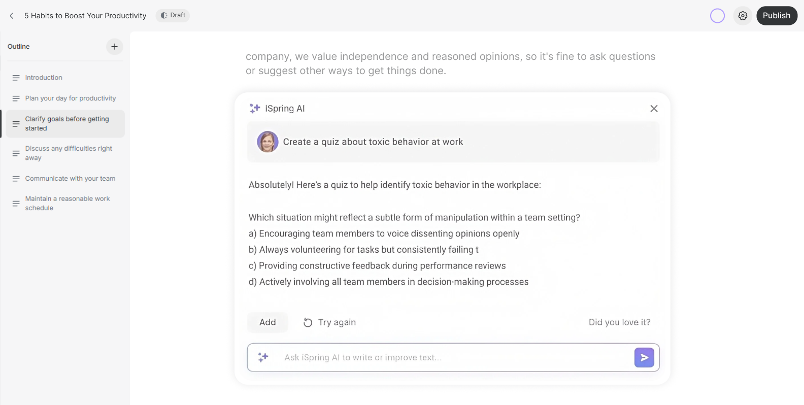The height and width of the screenshot is (405, 804).
Task: Go to Communicate with your team section
Action: point(70,179)
